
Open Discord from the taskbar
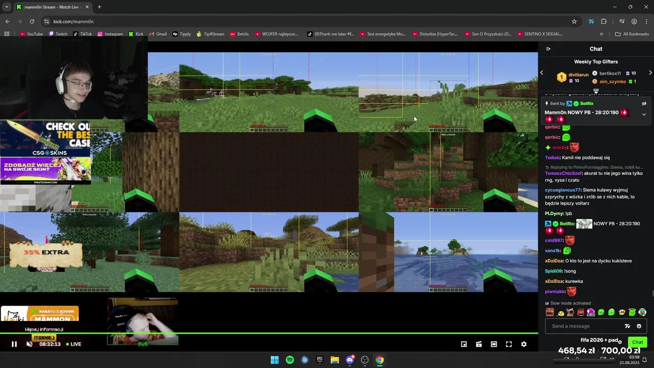coord(350,360)
